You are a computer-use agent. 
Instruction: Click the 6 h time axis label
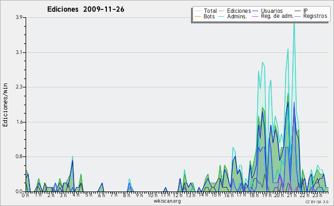pyautogui.click(x=101, y=195)
